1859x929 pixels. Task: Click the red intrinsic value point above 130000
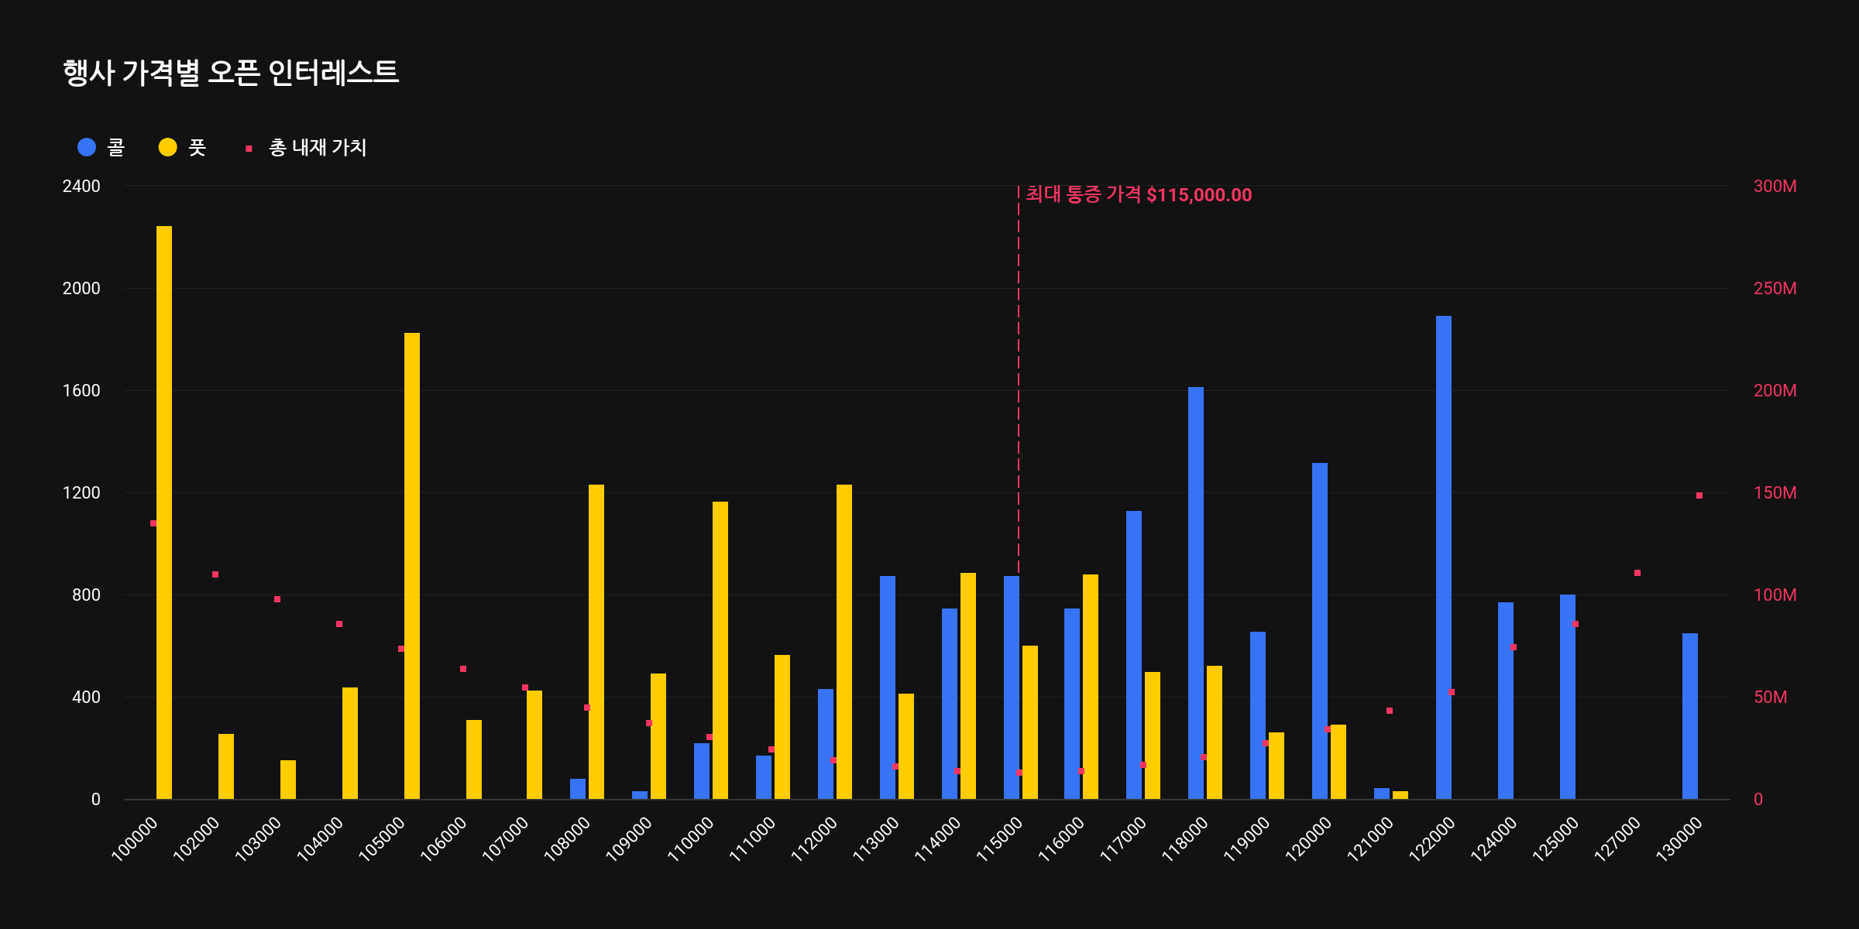click(1699, 495)
